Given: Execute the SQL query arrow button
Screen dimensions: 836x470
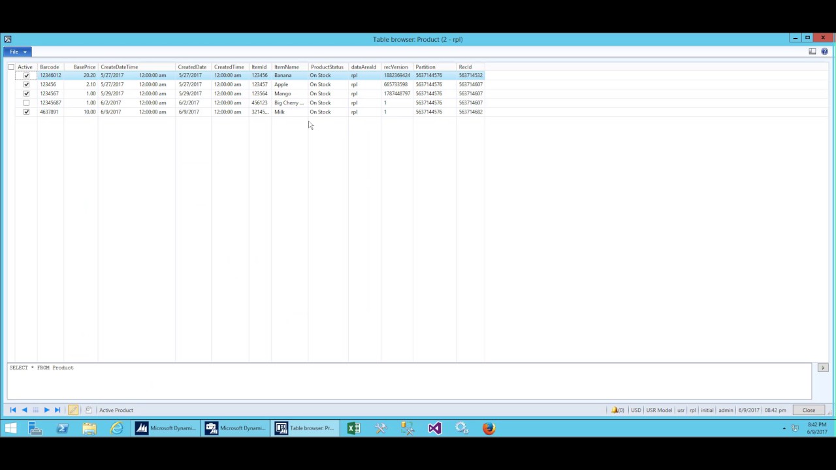Looking at the screenshot, I should tap(823, 368).
